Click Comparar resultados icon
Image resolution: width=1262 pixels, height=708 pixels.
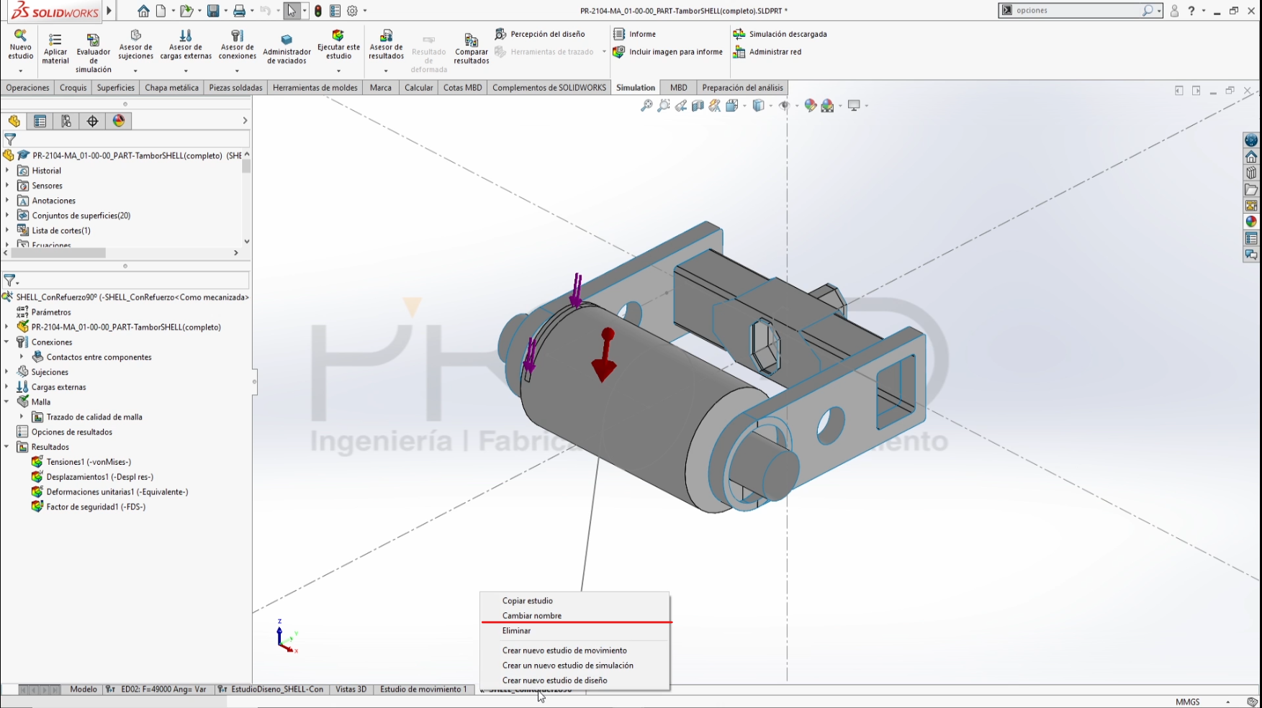(x=472, y=40)
